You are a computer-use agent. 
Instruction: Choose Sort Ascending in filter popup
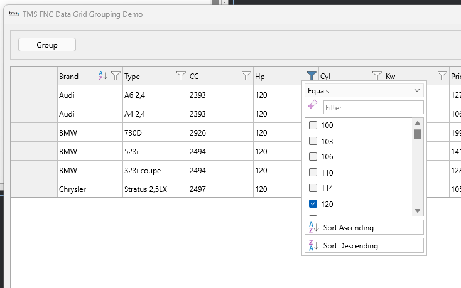tap(364, 227)
